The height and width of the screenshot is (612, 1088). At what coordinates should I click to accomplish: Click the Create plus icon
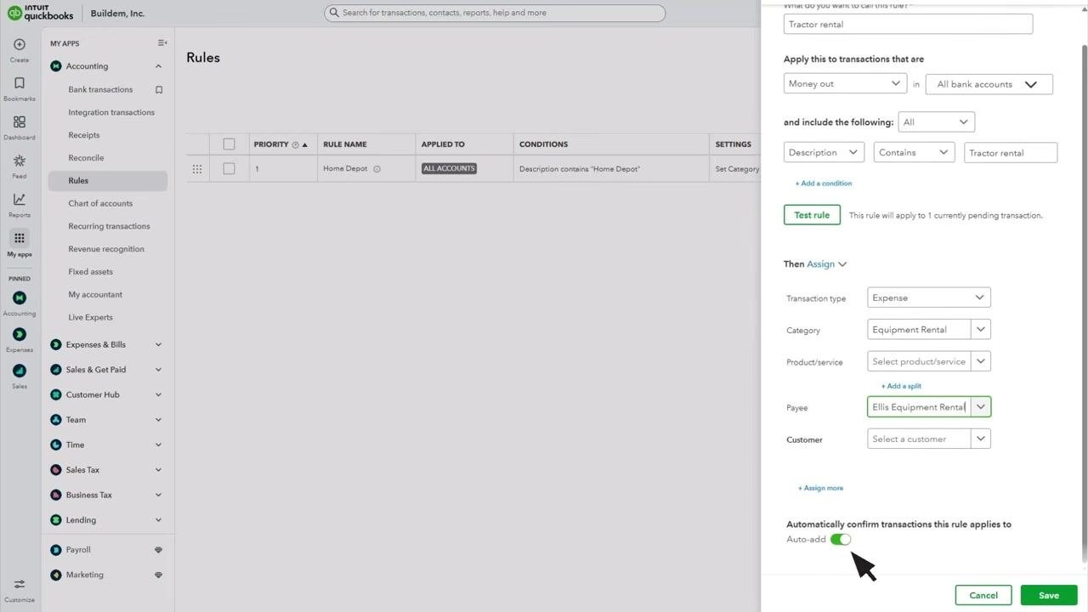click(20, 44)
